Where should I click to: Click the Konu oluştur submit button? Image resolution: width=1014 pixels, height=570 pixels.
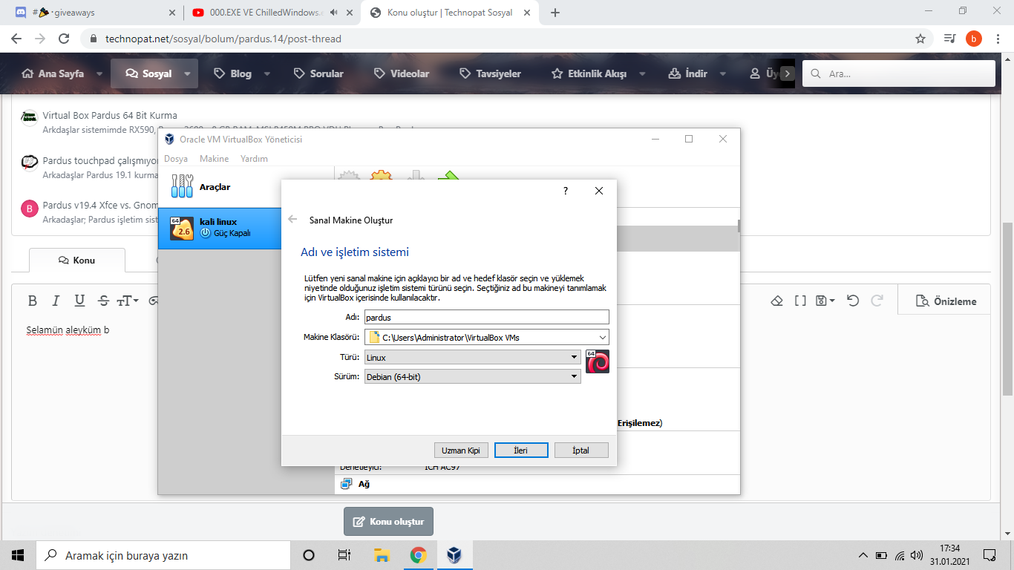point(388,521)
